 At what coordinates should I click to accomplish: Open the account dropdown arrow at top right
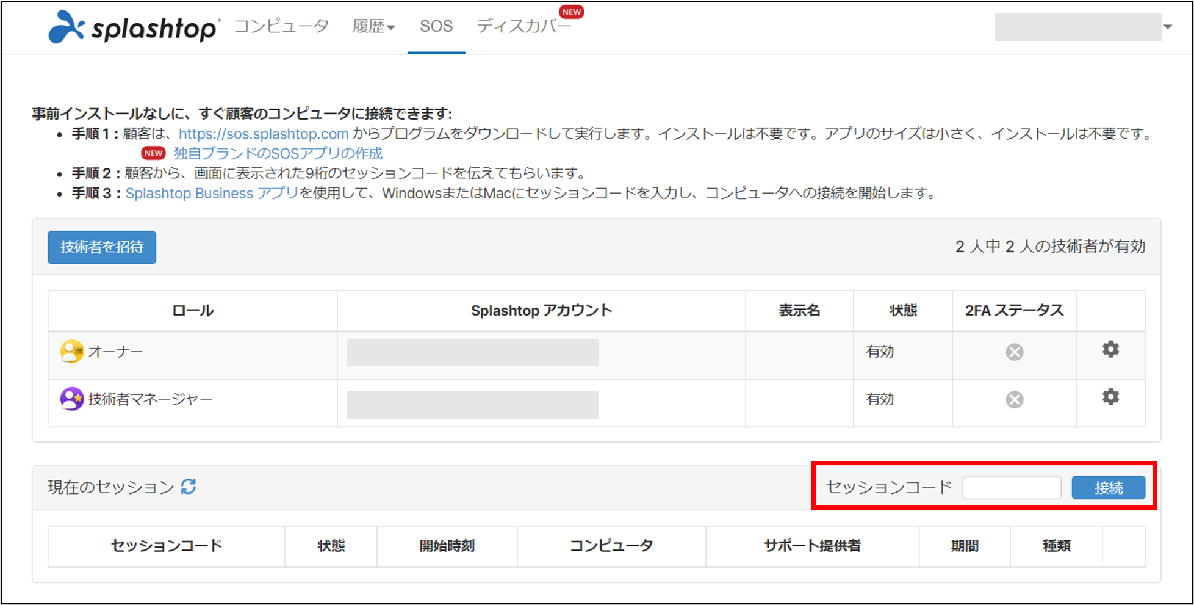tap(1168, 27)
